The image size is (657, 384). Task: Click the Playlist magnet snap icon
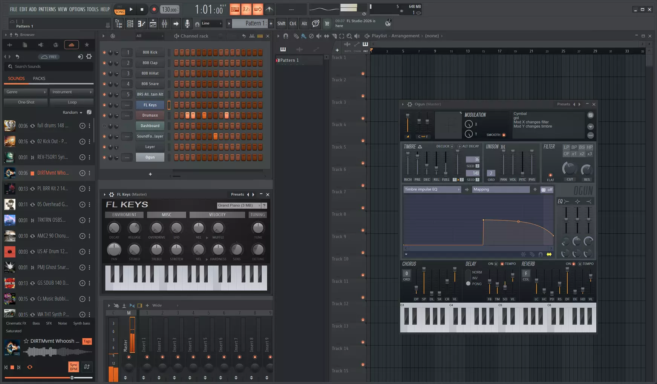click(x=286, y=36)
